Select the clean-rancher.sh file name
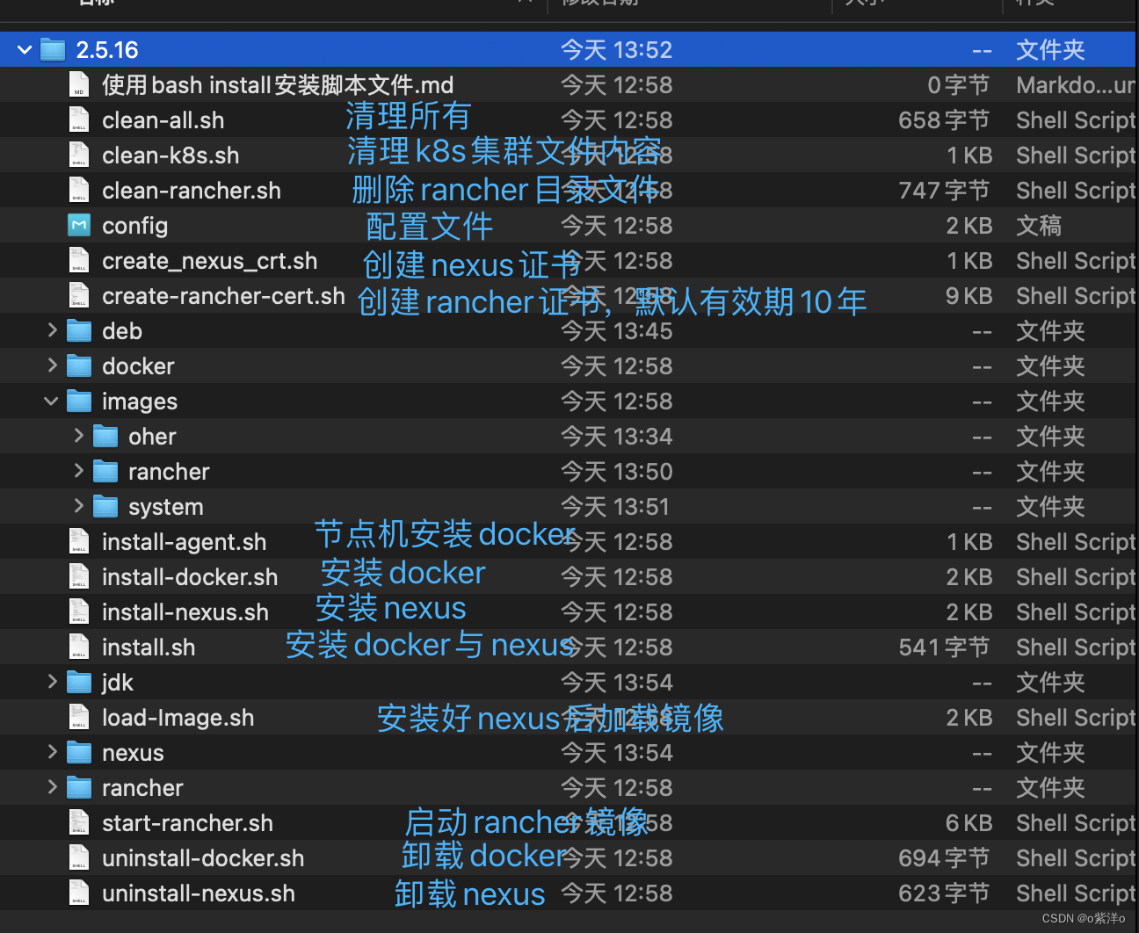This screenshot has width=1139, height=933. pyautogui.click(x=192, y=191)
